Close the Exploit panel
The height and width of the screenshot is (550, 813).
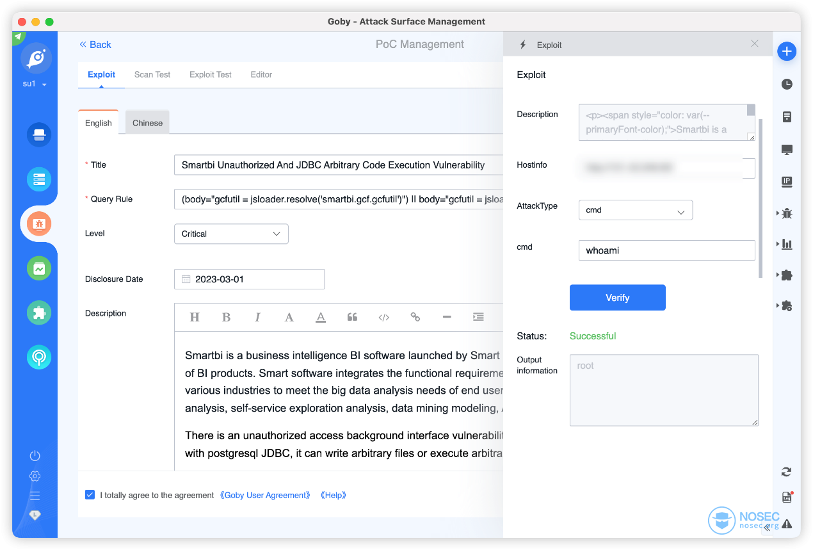click(755, 44)
